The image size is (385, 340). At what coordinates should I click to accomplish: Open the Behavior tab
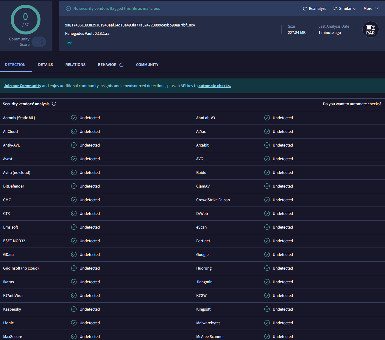(107, 64)
